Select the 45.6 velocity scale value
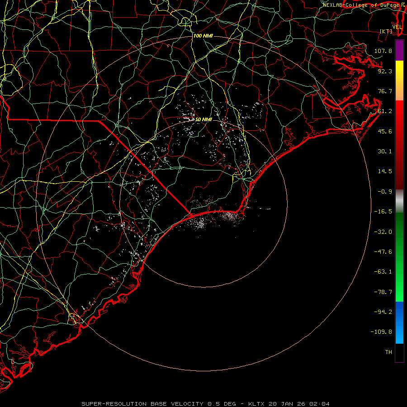 [x=385, y=131]
